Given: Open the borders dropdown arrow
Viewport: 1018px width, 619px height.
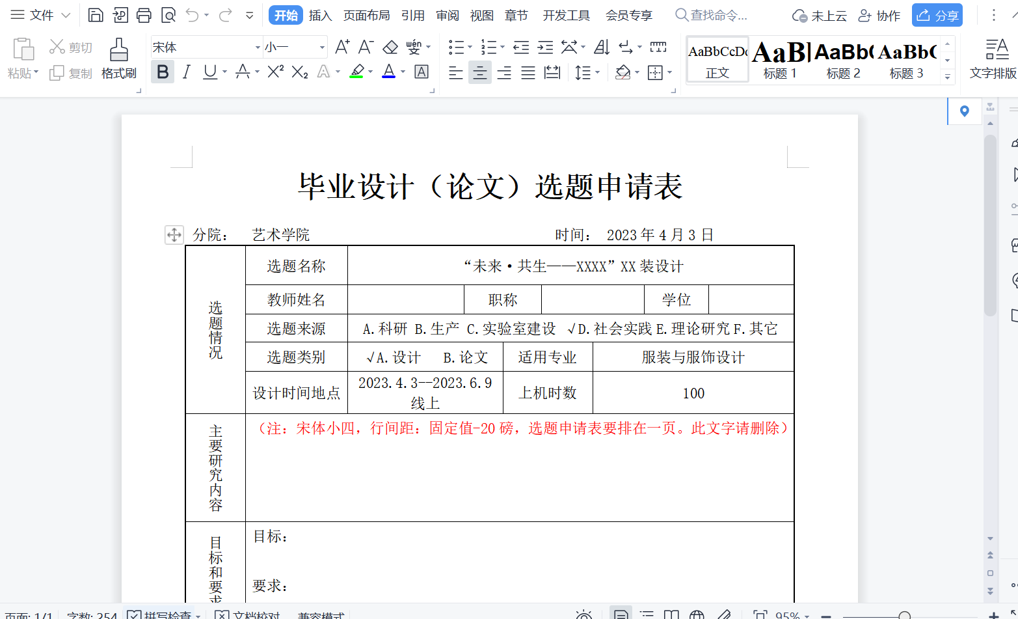Looking at the screenshot, I should tap(669, 73).
